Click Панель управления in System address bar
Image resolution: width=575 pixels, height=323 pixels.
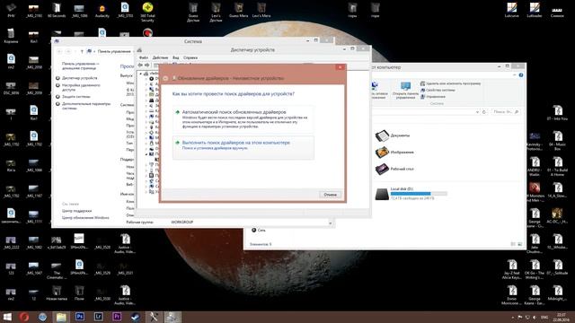pyautogui.click(x=114, y=51)
